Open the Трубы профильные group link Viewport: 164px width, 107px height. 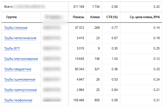coord(18,100)
